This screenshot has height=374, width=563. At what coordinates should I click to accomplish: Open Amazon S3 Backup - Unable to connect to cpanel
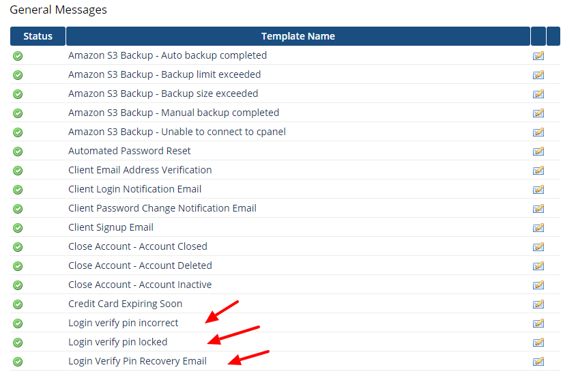click(x=177, y=132)
